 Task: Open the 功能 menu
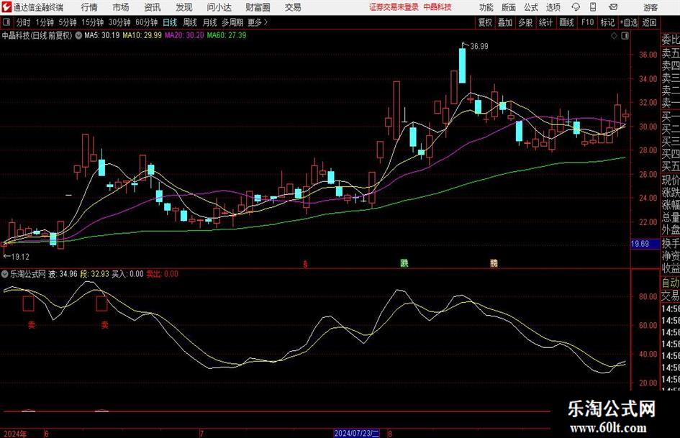click(486, 7)
